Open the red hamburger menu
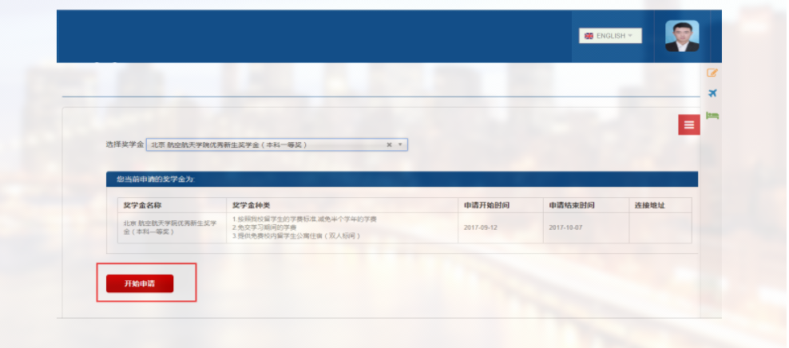Screen dimensions: 789x348 (688, 125)
